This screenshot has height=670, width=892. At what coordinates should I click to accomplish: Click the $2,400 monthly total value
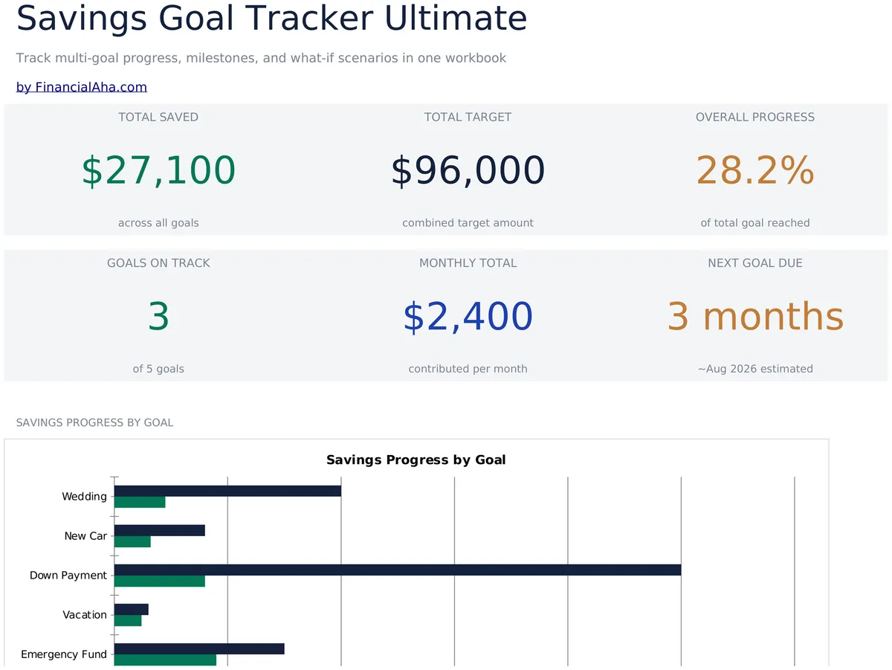point(468,316)
